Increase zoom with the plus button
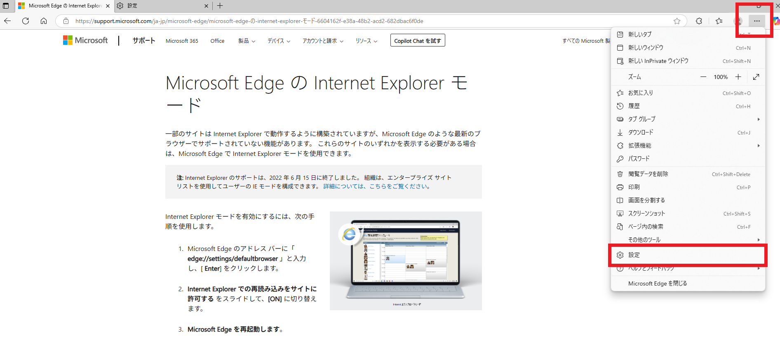The image size is (780, 346). point(738,77)
